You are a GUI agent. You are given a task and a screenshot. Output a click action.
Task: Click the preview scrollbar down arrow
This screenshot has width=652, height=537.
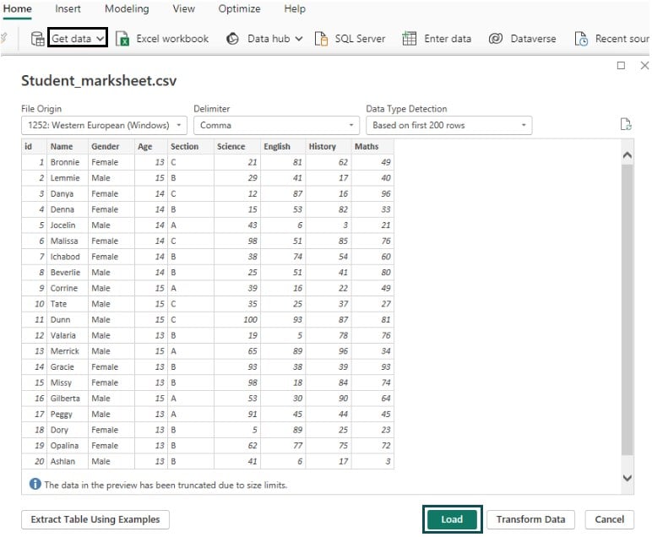pyautogui.click(x=627, y=478)
